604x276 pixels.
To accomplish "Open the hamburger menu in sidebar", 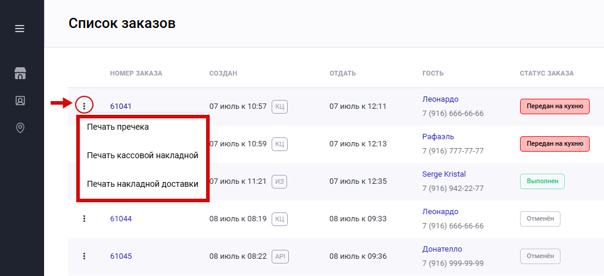I will (20, 29).
